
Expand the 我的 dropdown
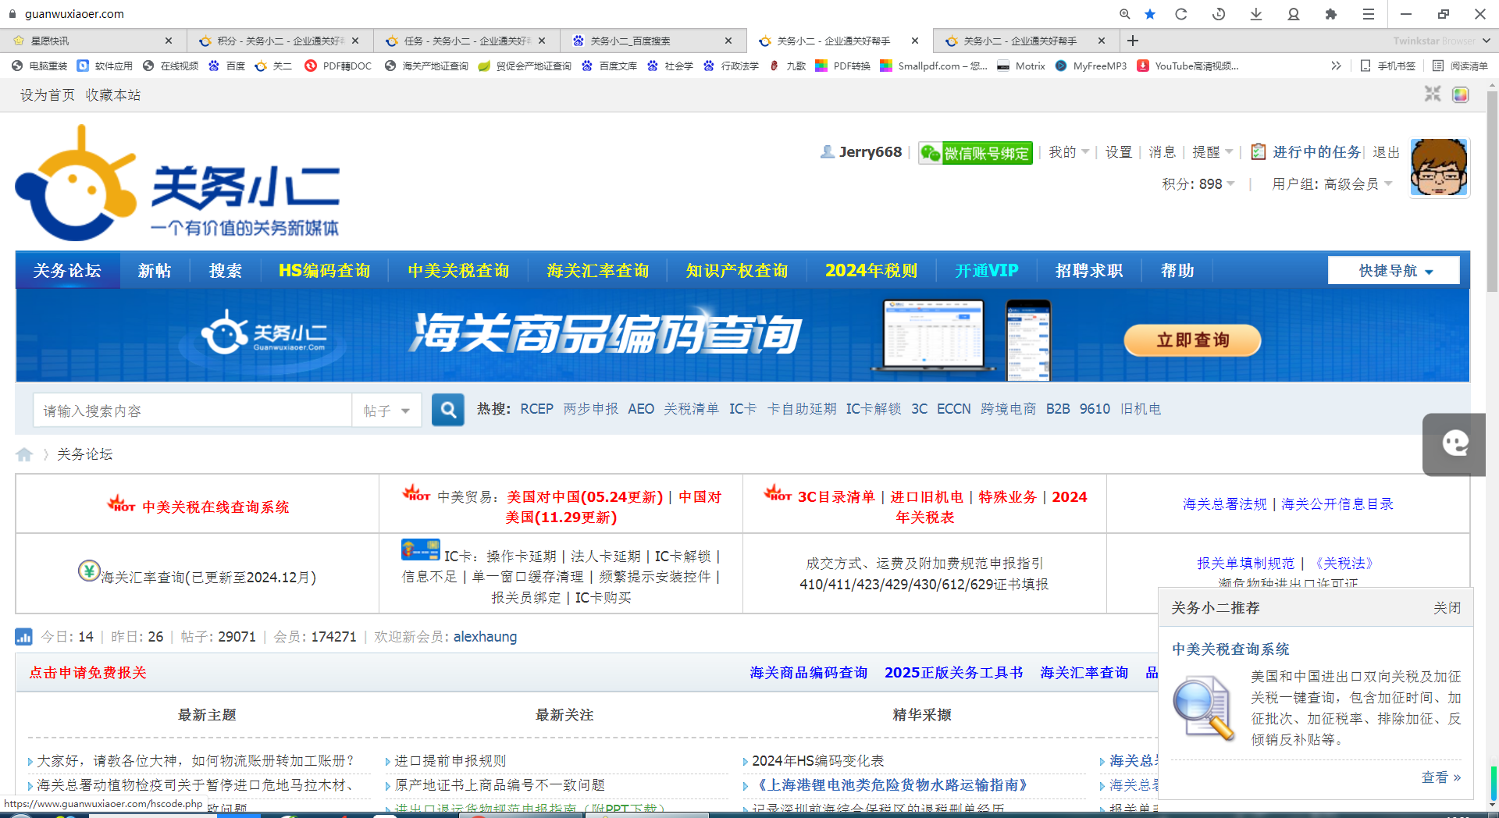(x=1069, y=152)
